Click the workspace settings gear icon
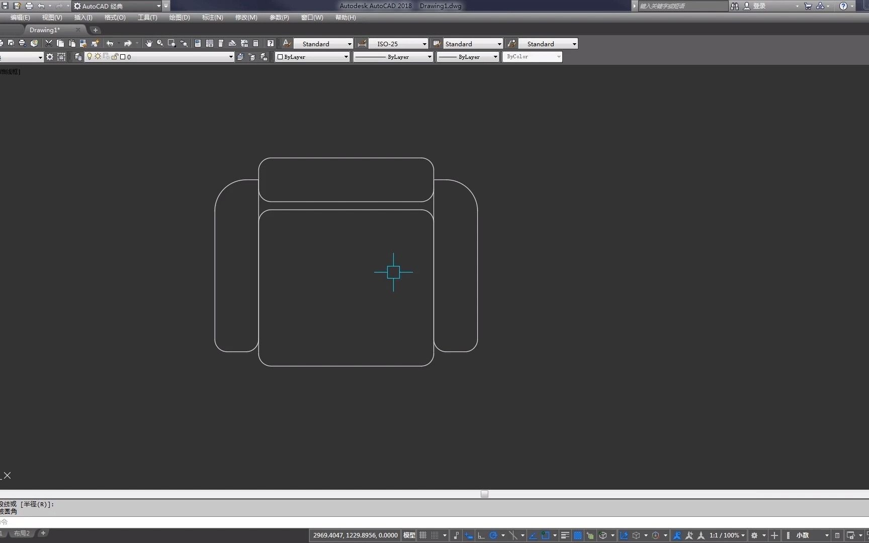Screen dimensions: 869x543 click(x=49, y=57)
